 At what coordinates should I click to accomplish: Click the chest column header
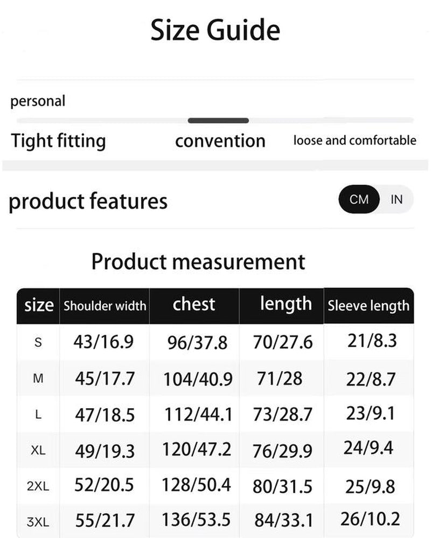(194, 304)
